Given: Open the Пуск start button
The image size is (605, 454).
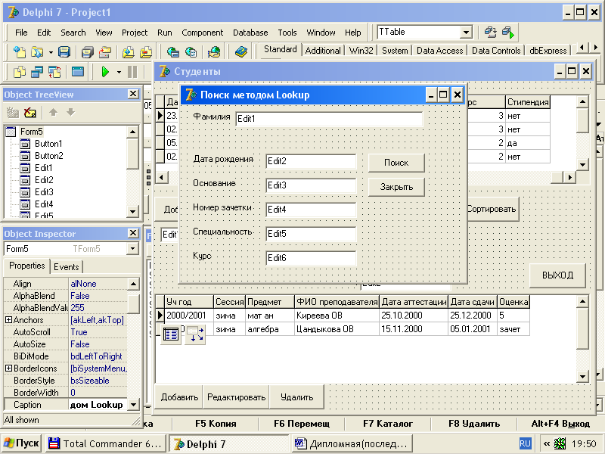Looking at the screenshot, I should point(22,443).
